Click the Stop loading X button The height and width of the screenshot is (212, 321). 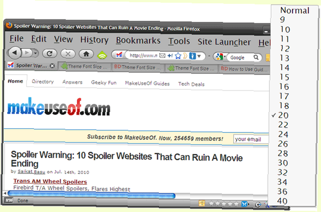point(68,54)
